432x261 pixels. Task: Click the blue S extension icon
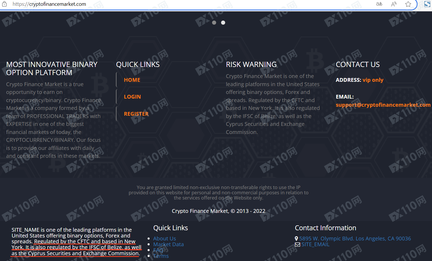pyautogui.click(x=427, y=4)
